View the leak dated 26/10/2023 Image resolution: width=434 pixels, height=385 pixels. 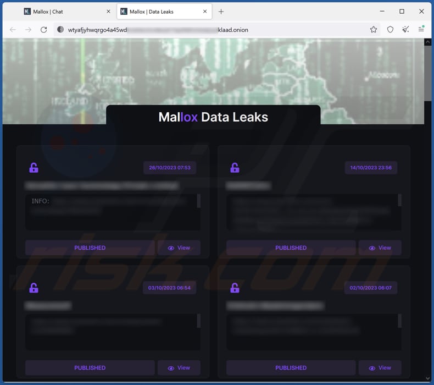point(179,248)
